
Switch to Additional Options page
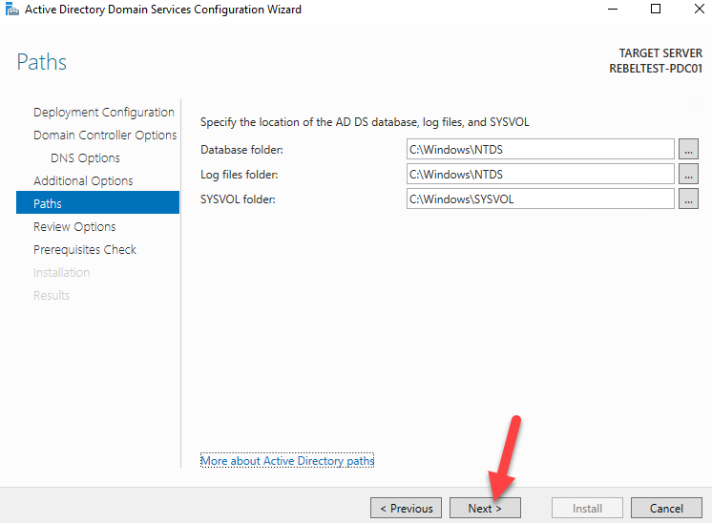(x=83, y=180)
